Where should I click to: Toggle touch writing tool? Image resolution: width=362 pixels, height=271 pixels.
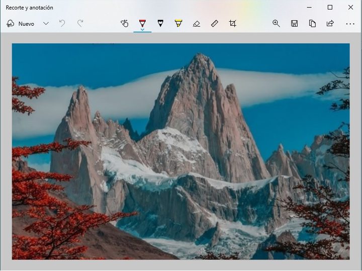coord(125,23)
